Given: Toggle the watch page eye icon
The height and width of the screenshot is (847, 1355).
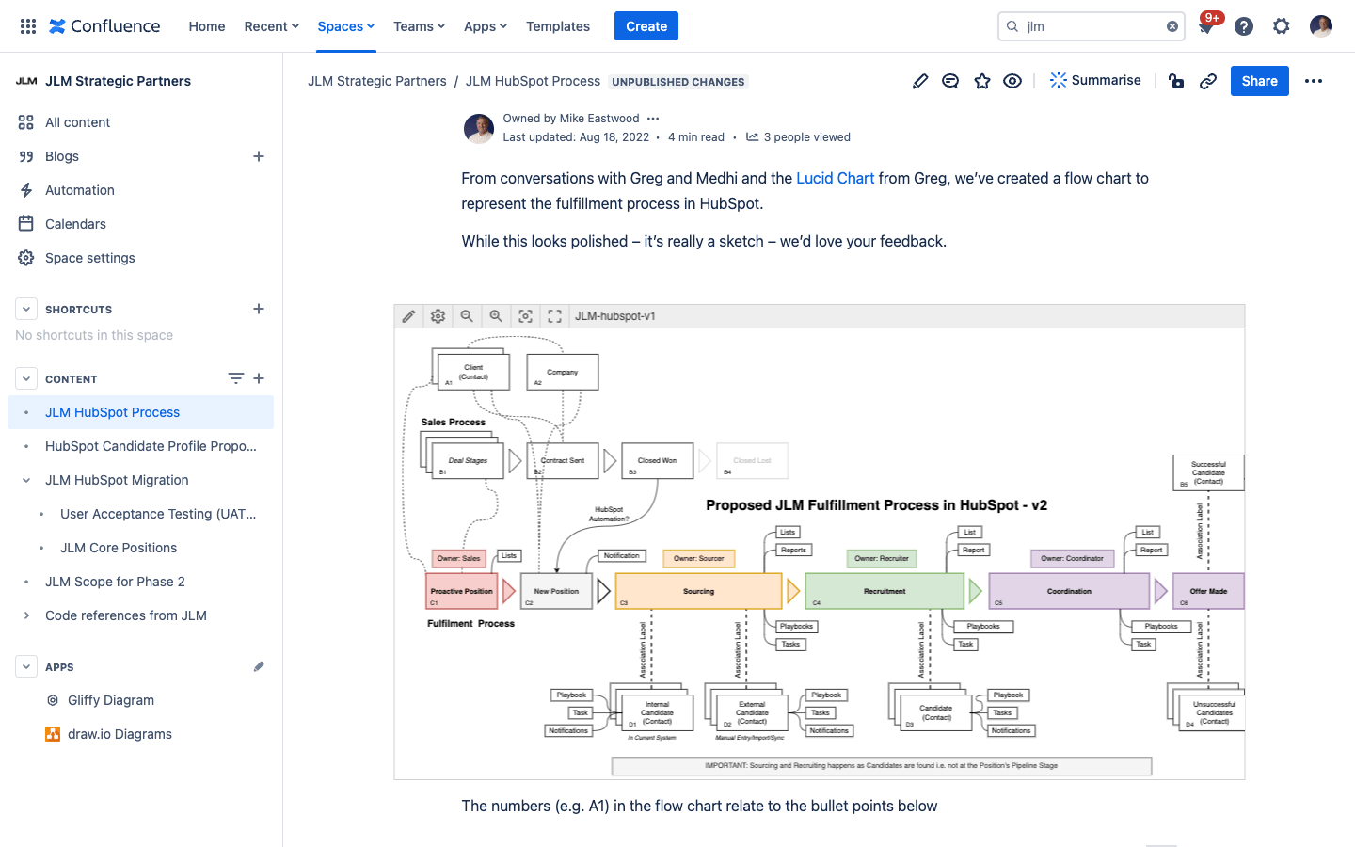Looking at the screenshot, I should (1012, 81).
